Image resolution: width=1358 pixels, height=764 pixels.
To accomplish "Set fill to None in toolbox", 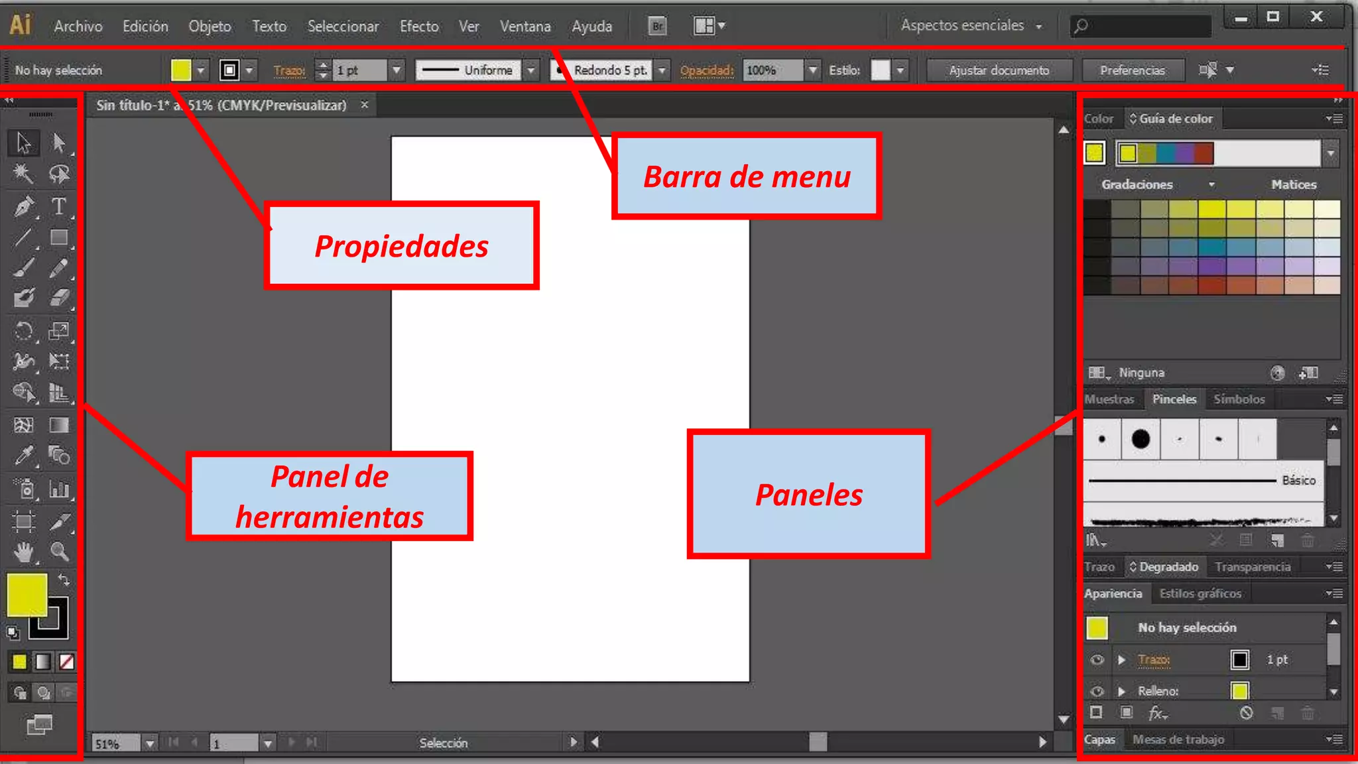I will coord(66,661).
